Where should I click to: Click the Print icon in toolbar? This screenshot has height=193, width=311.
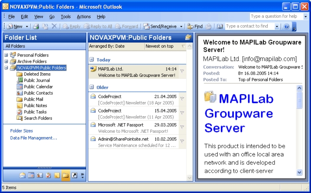click(x=36, y=26)
